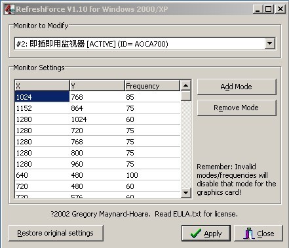289x248 pixels.
Task: Sort by the X column header
Action: pyautogui.click(x=42, y=85)
